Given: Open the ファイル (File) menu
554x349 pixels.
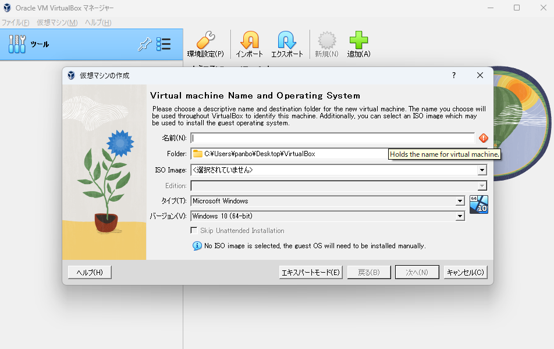Looking at the screenshot, I should click(x=16, y=23).
